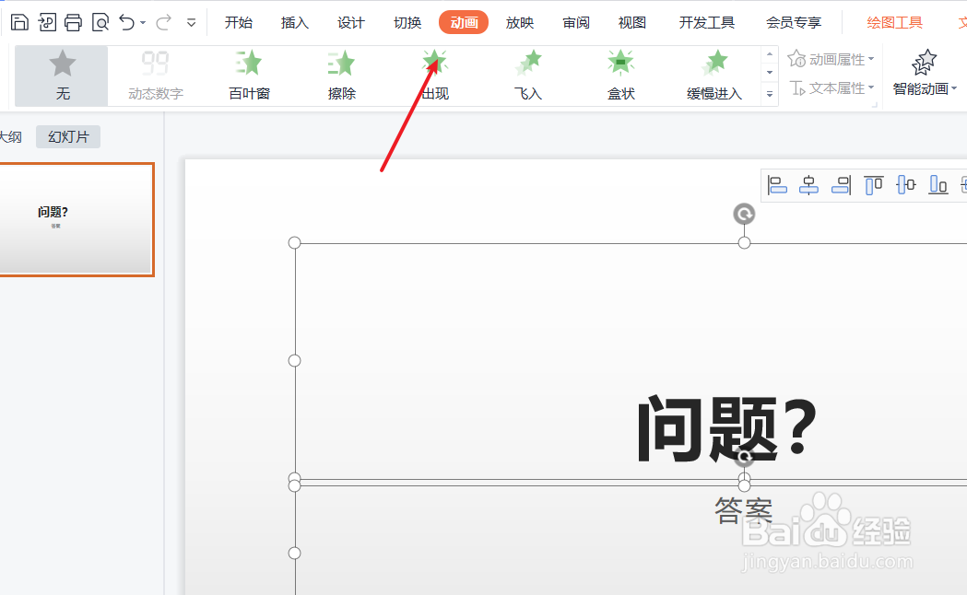Click the title box left-middle handle
The image size is (967, 595).
coord(295,360)
